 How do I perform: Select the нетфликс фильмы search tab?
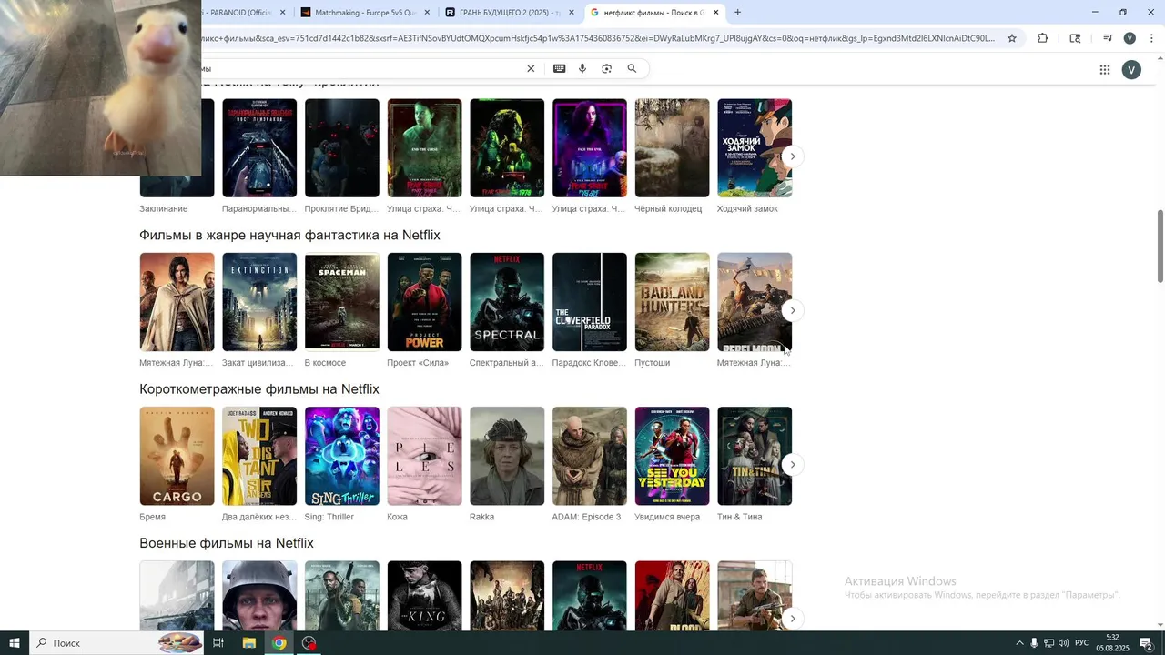pyautogui.click(x=654, y=13)
